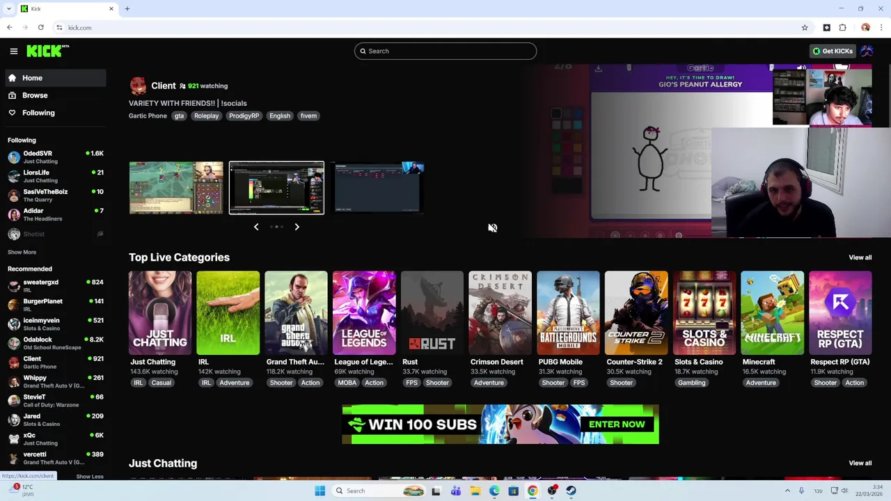
Task: Open the Slots & Casino category card
Action: coord(704,313)
